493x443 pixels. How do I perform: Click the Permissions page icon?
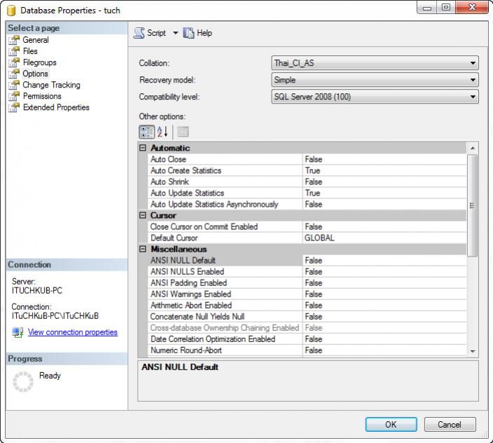coord(14,96)
